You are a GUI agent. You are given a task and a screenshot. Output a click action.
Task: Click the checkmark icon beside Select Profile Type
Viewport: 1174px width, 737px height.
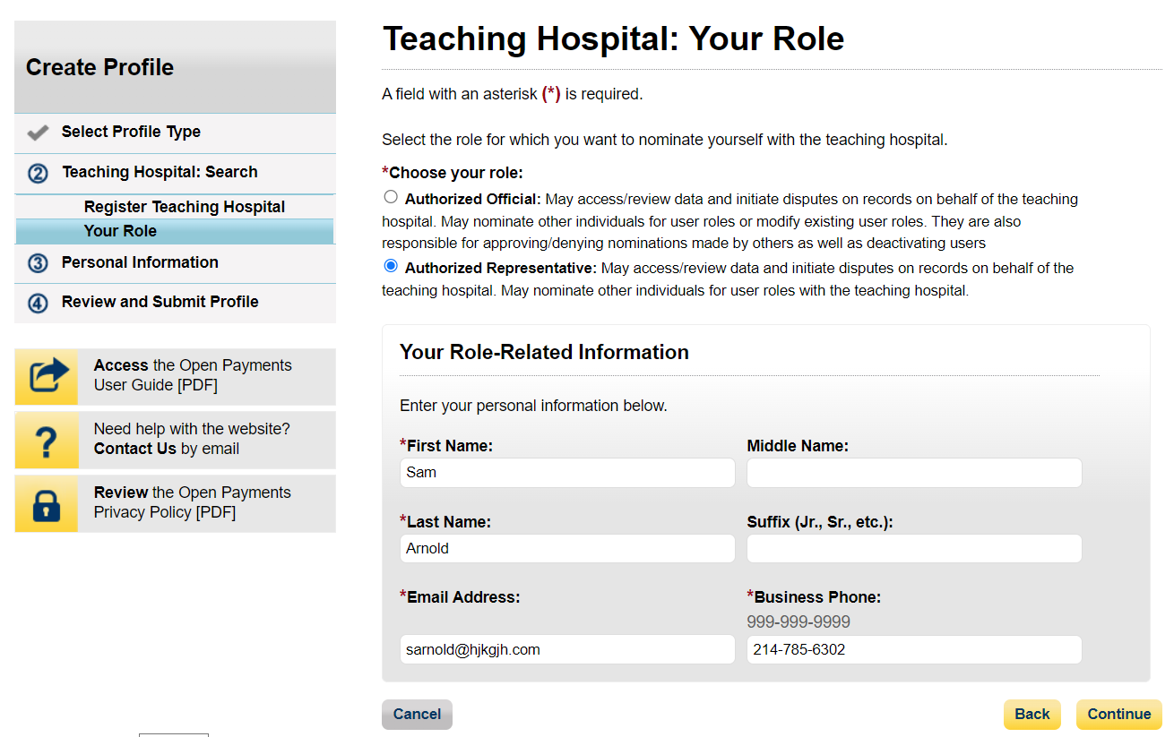click(x=38, y=133)
